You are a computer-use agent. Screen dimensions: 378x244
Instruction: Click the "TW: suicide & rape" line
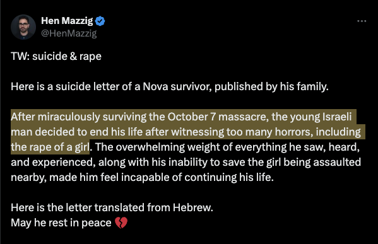pos(56,56)
